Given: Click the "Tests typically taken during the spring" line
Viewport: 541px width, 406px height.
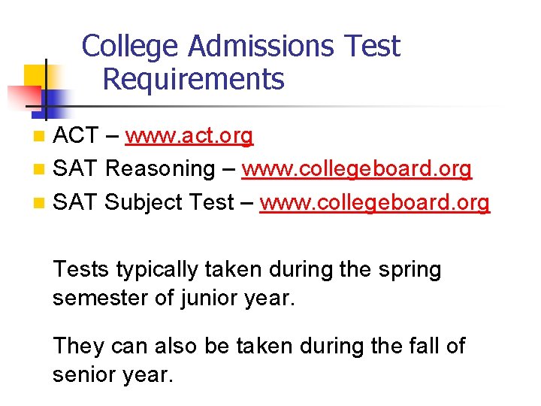Looking at the screenshot, I should tap(246, 269).
